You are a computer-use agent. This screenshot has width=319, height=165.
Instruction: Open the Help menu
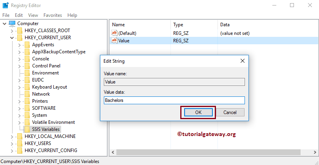tap(72, 15)
